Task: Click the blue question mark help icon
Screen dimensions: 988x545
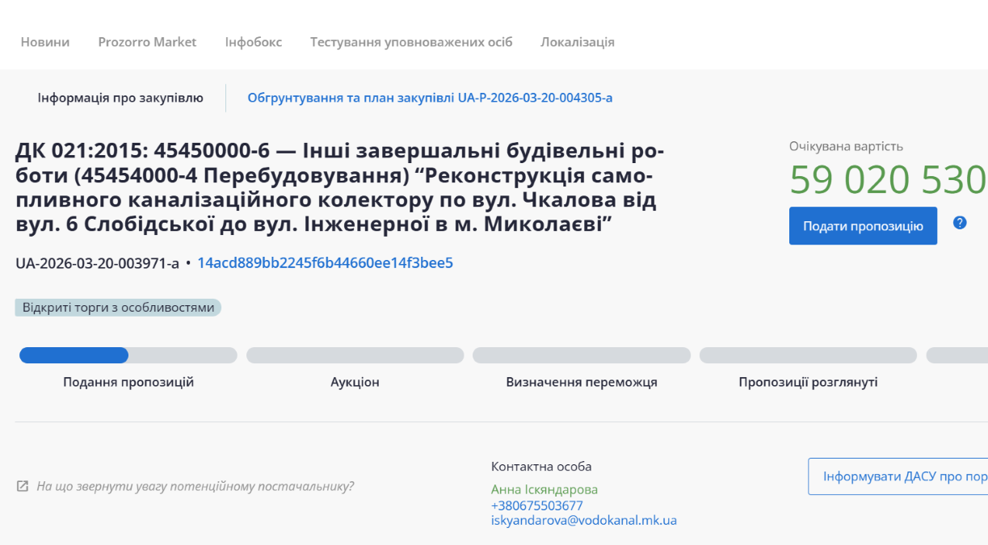Action: pos(960,223)
